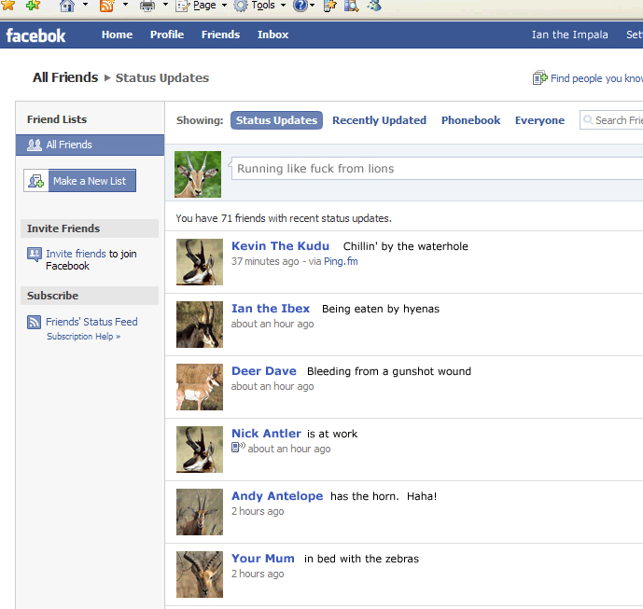
Task: Click the RSS feeds toolbar icon
Action: (x=106, y=6)
